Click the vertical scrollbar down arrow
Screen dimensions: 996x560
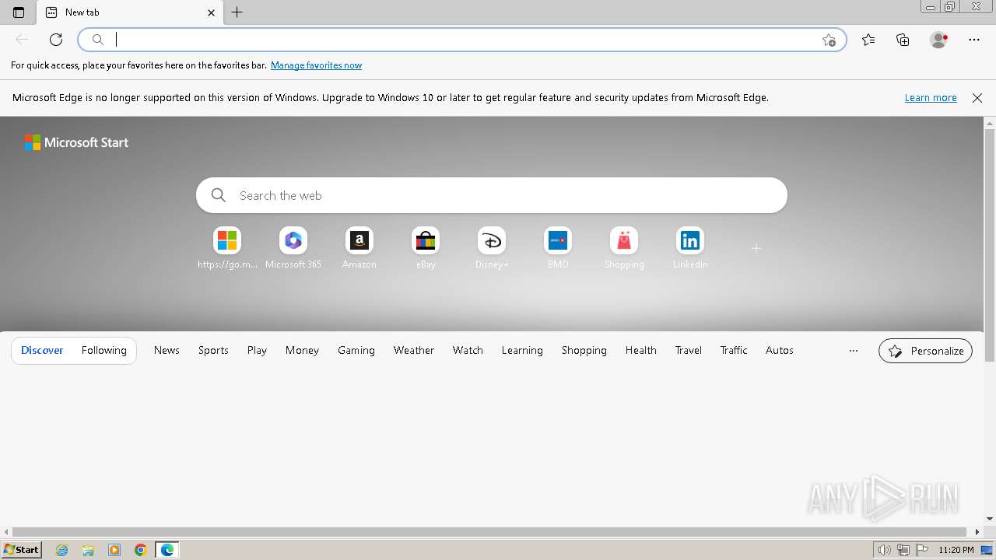pos(990,519)
